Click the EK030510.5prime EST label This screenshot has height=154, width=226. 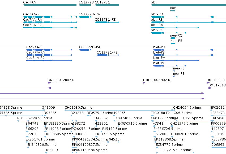pyautogui.click(x=132, y=124)
